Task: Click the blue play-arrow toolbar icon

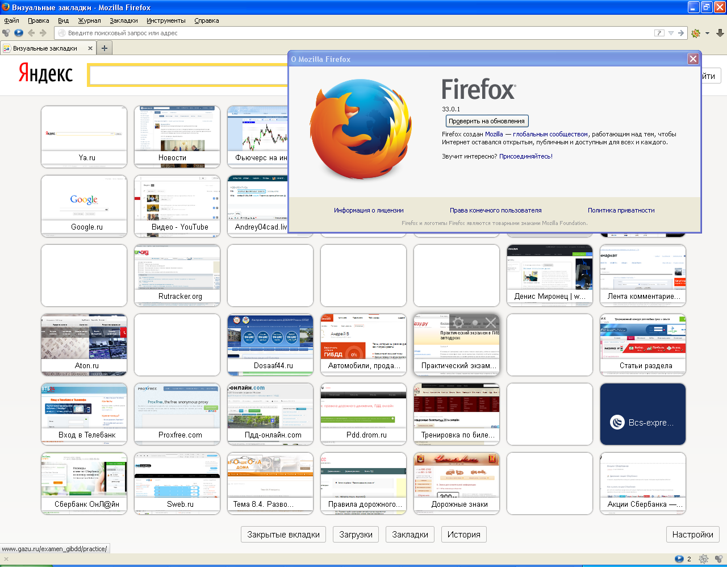Action: click(19, 33)
